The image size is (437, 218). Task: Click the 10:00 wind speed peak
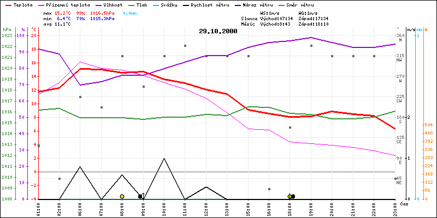pyautogui.click(x=164, y=159)
